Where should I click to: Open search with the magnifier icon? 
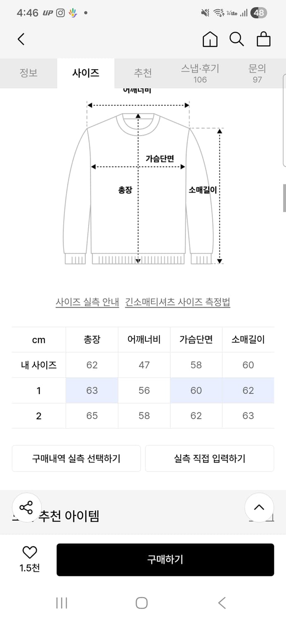click(236, 39)
